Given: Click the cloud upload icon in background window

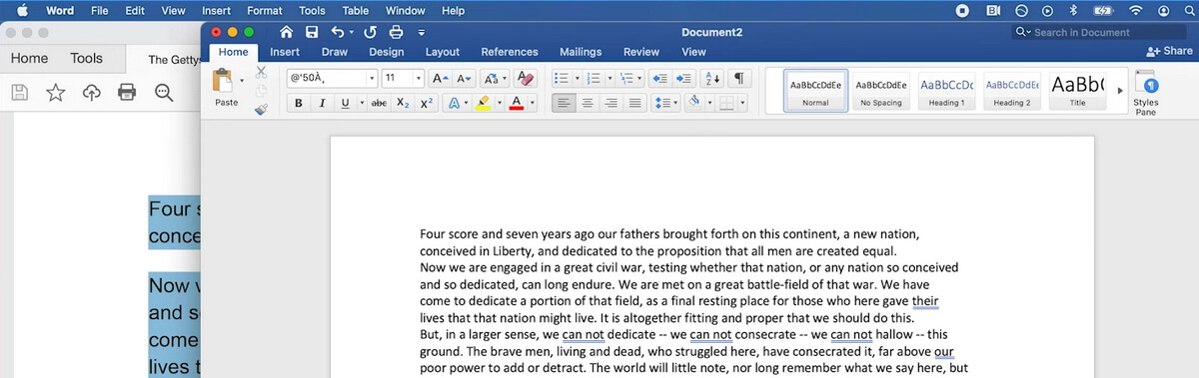Looking at the screenshot, I should [91, 93].
